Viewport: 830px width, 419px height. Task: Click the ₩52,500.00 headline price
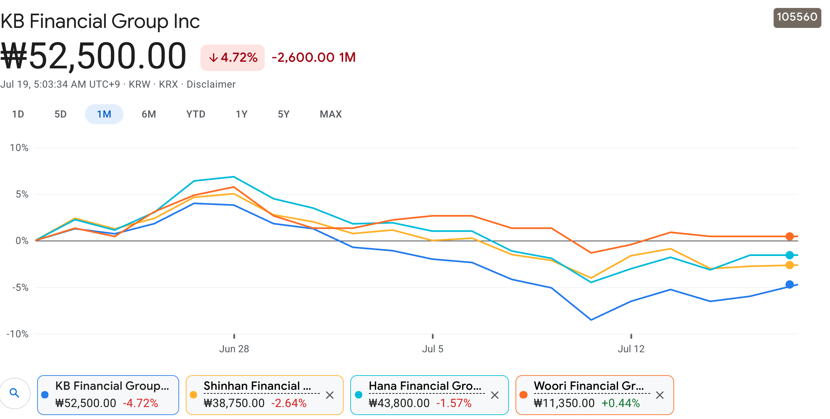click(x=93, y=56)
